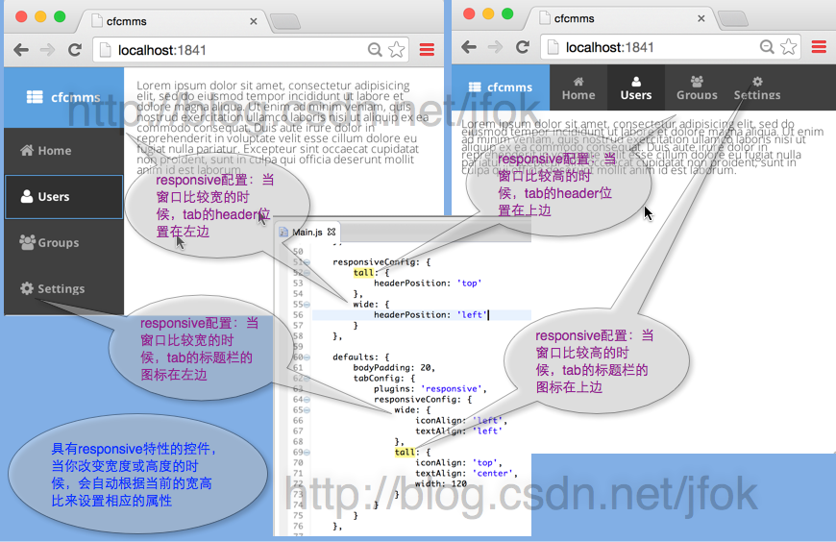
Task: Open new tab in left browser window
Action: coord(284,21)
